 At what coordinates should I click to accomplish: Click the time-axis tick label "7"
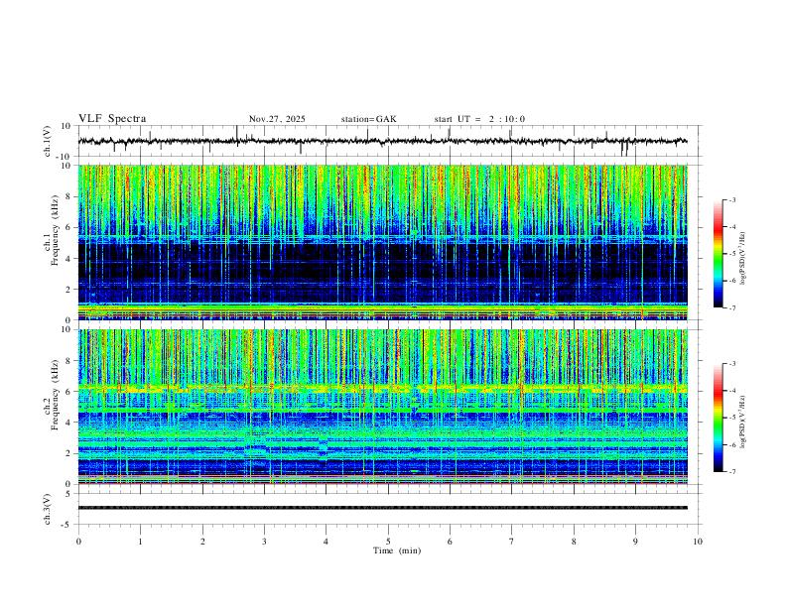point(512,542)
